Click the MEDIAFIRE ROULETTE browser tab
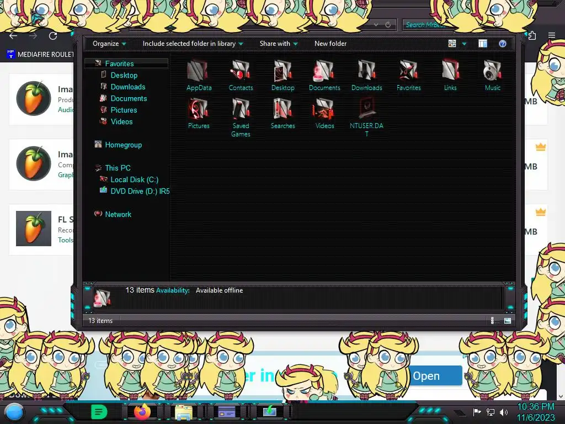Image resolution: width=565 pixels, height=424 pixels. [40, 55]
